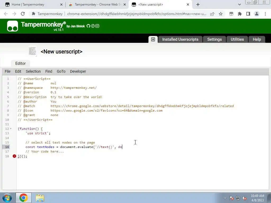Image resolution: width=271 pixels, height=203 pixels.
Task: Click line number 16 in gutter
Action: pyautogui.click(x=7, y=147)
